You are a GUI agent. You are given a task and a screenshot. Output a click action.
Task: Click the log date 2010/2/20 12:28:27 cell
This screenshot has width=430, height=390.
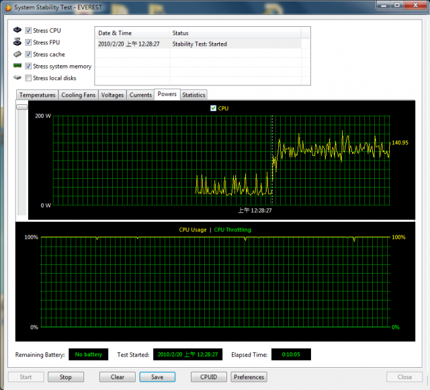point(129,44)
